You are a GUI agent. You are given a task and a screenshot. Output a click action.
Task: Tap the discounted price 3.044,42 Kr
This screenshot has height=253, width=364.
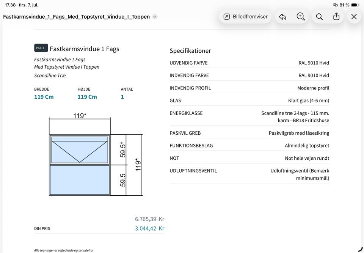click(149, 228)
